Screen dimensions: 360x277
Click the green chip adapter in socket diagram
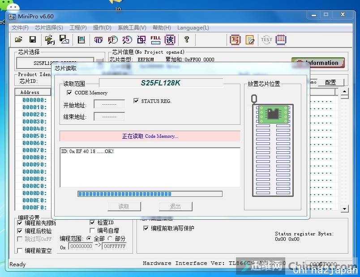click(273, 114)
